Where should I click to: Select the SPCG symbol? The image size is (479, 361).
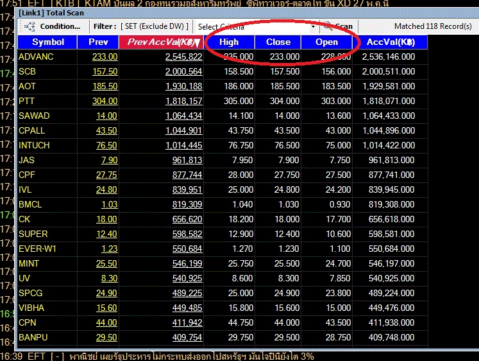30,293
